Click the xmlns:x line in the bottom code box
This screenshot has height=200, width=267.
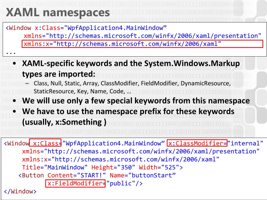pyautogui.click(x=120, y=159)
